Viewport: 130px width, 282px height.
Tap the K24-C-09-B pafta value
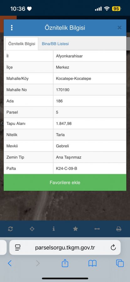[66, 169]
